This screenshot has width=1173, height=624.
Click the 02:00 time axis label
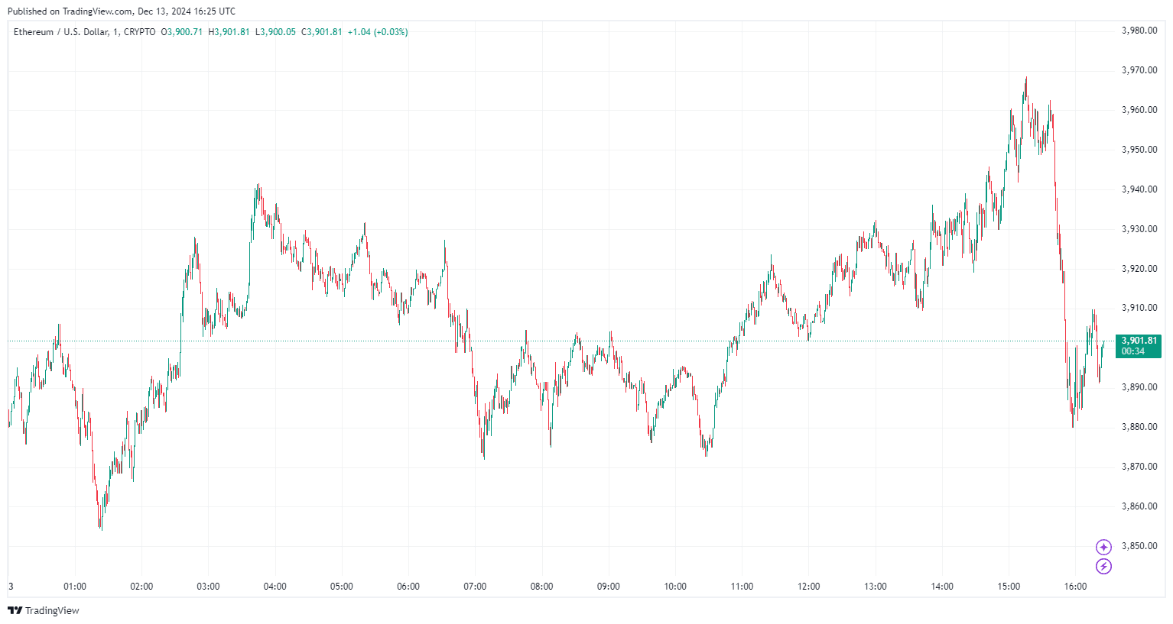[141, 587]
